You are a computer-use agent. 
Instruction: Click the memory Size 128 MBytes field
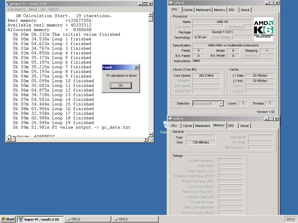(201, 142)
